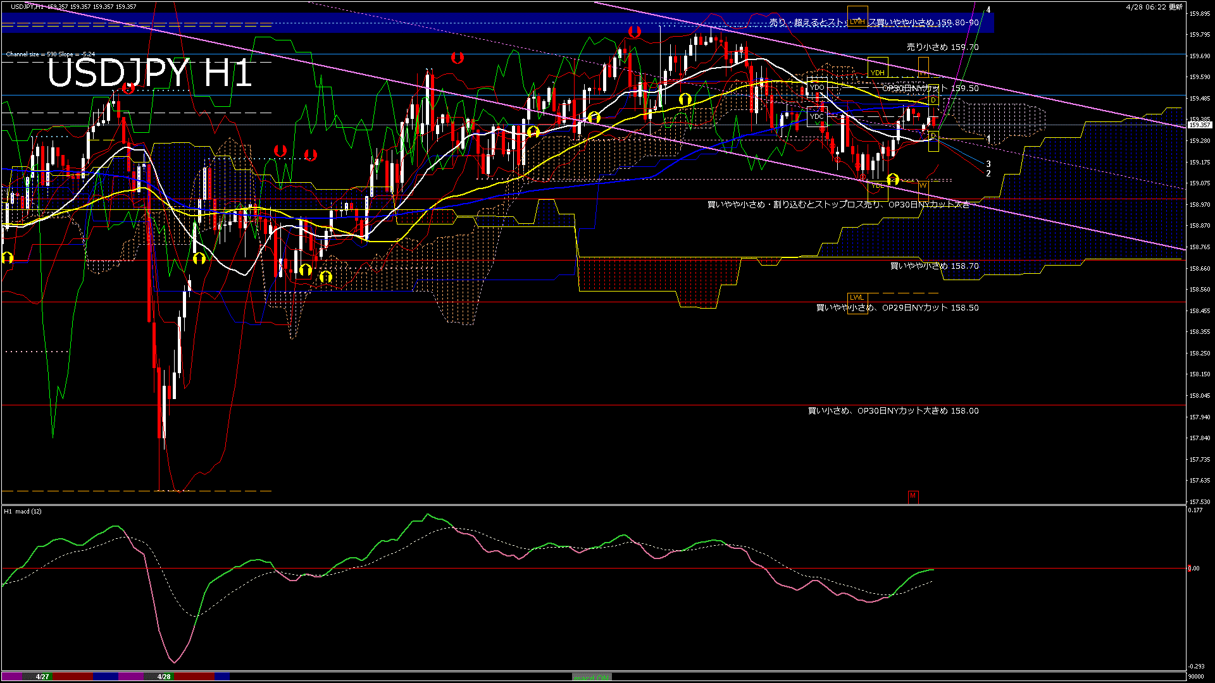Click the Channel size slope info text
The width and height of the screenshot is (1215, 683).
point(51,54)
